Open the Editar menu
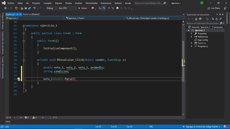Image resolution: width=230 pixels, height=129 pixels. (20, 3)
